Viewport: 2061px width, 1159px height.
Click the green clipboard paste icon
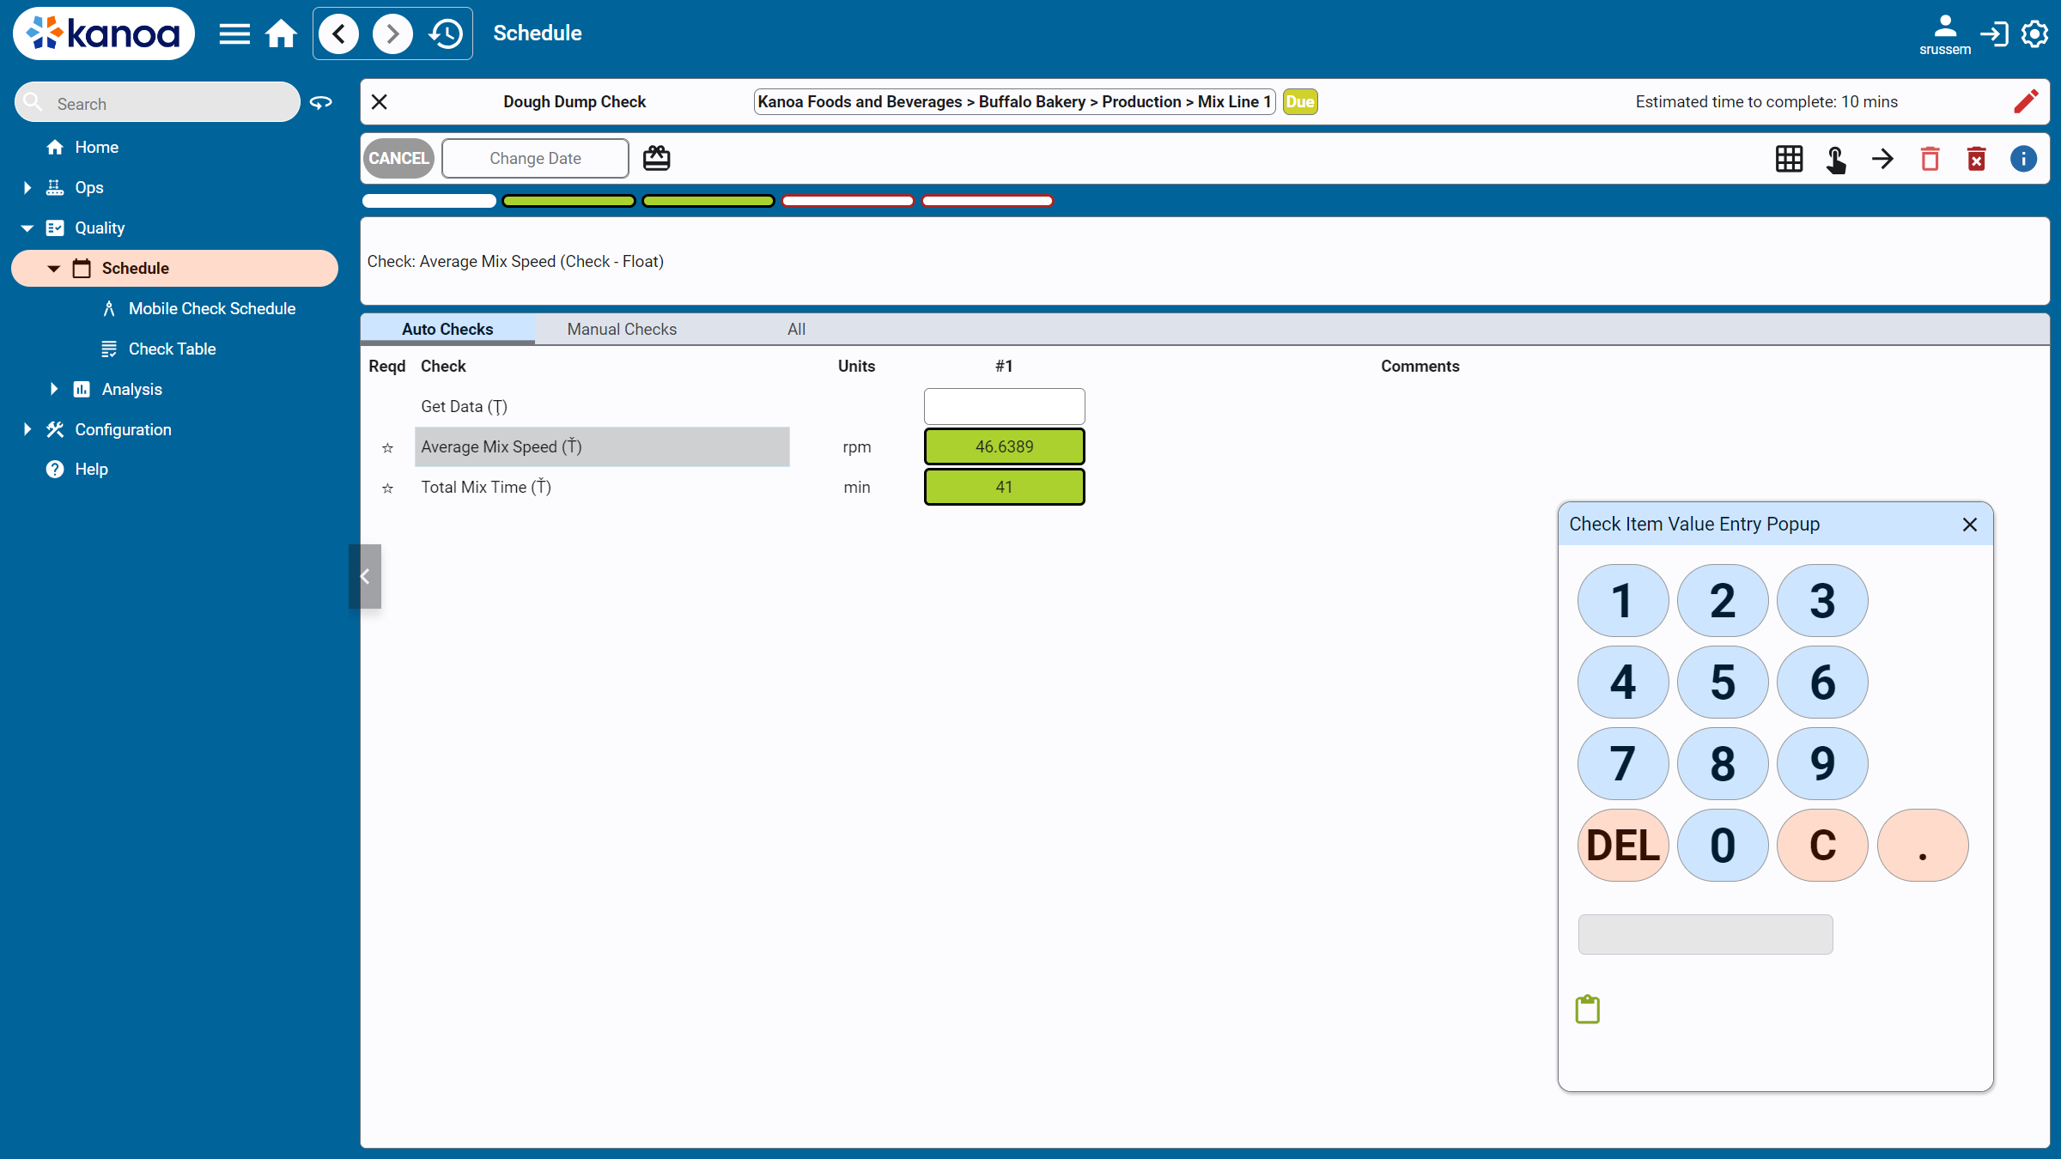pos(1587,1010)
